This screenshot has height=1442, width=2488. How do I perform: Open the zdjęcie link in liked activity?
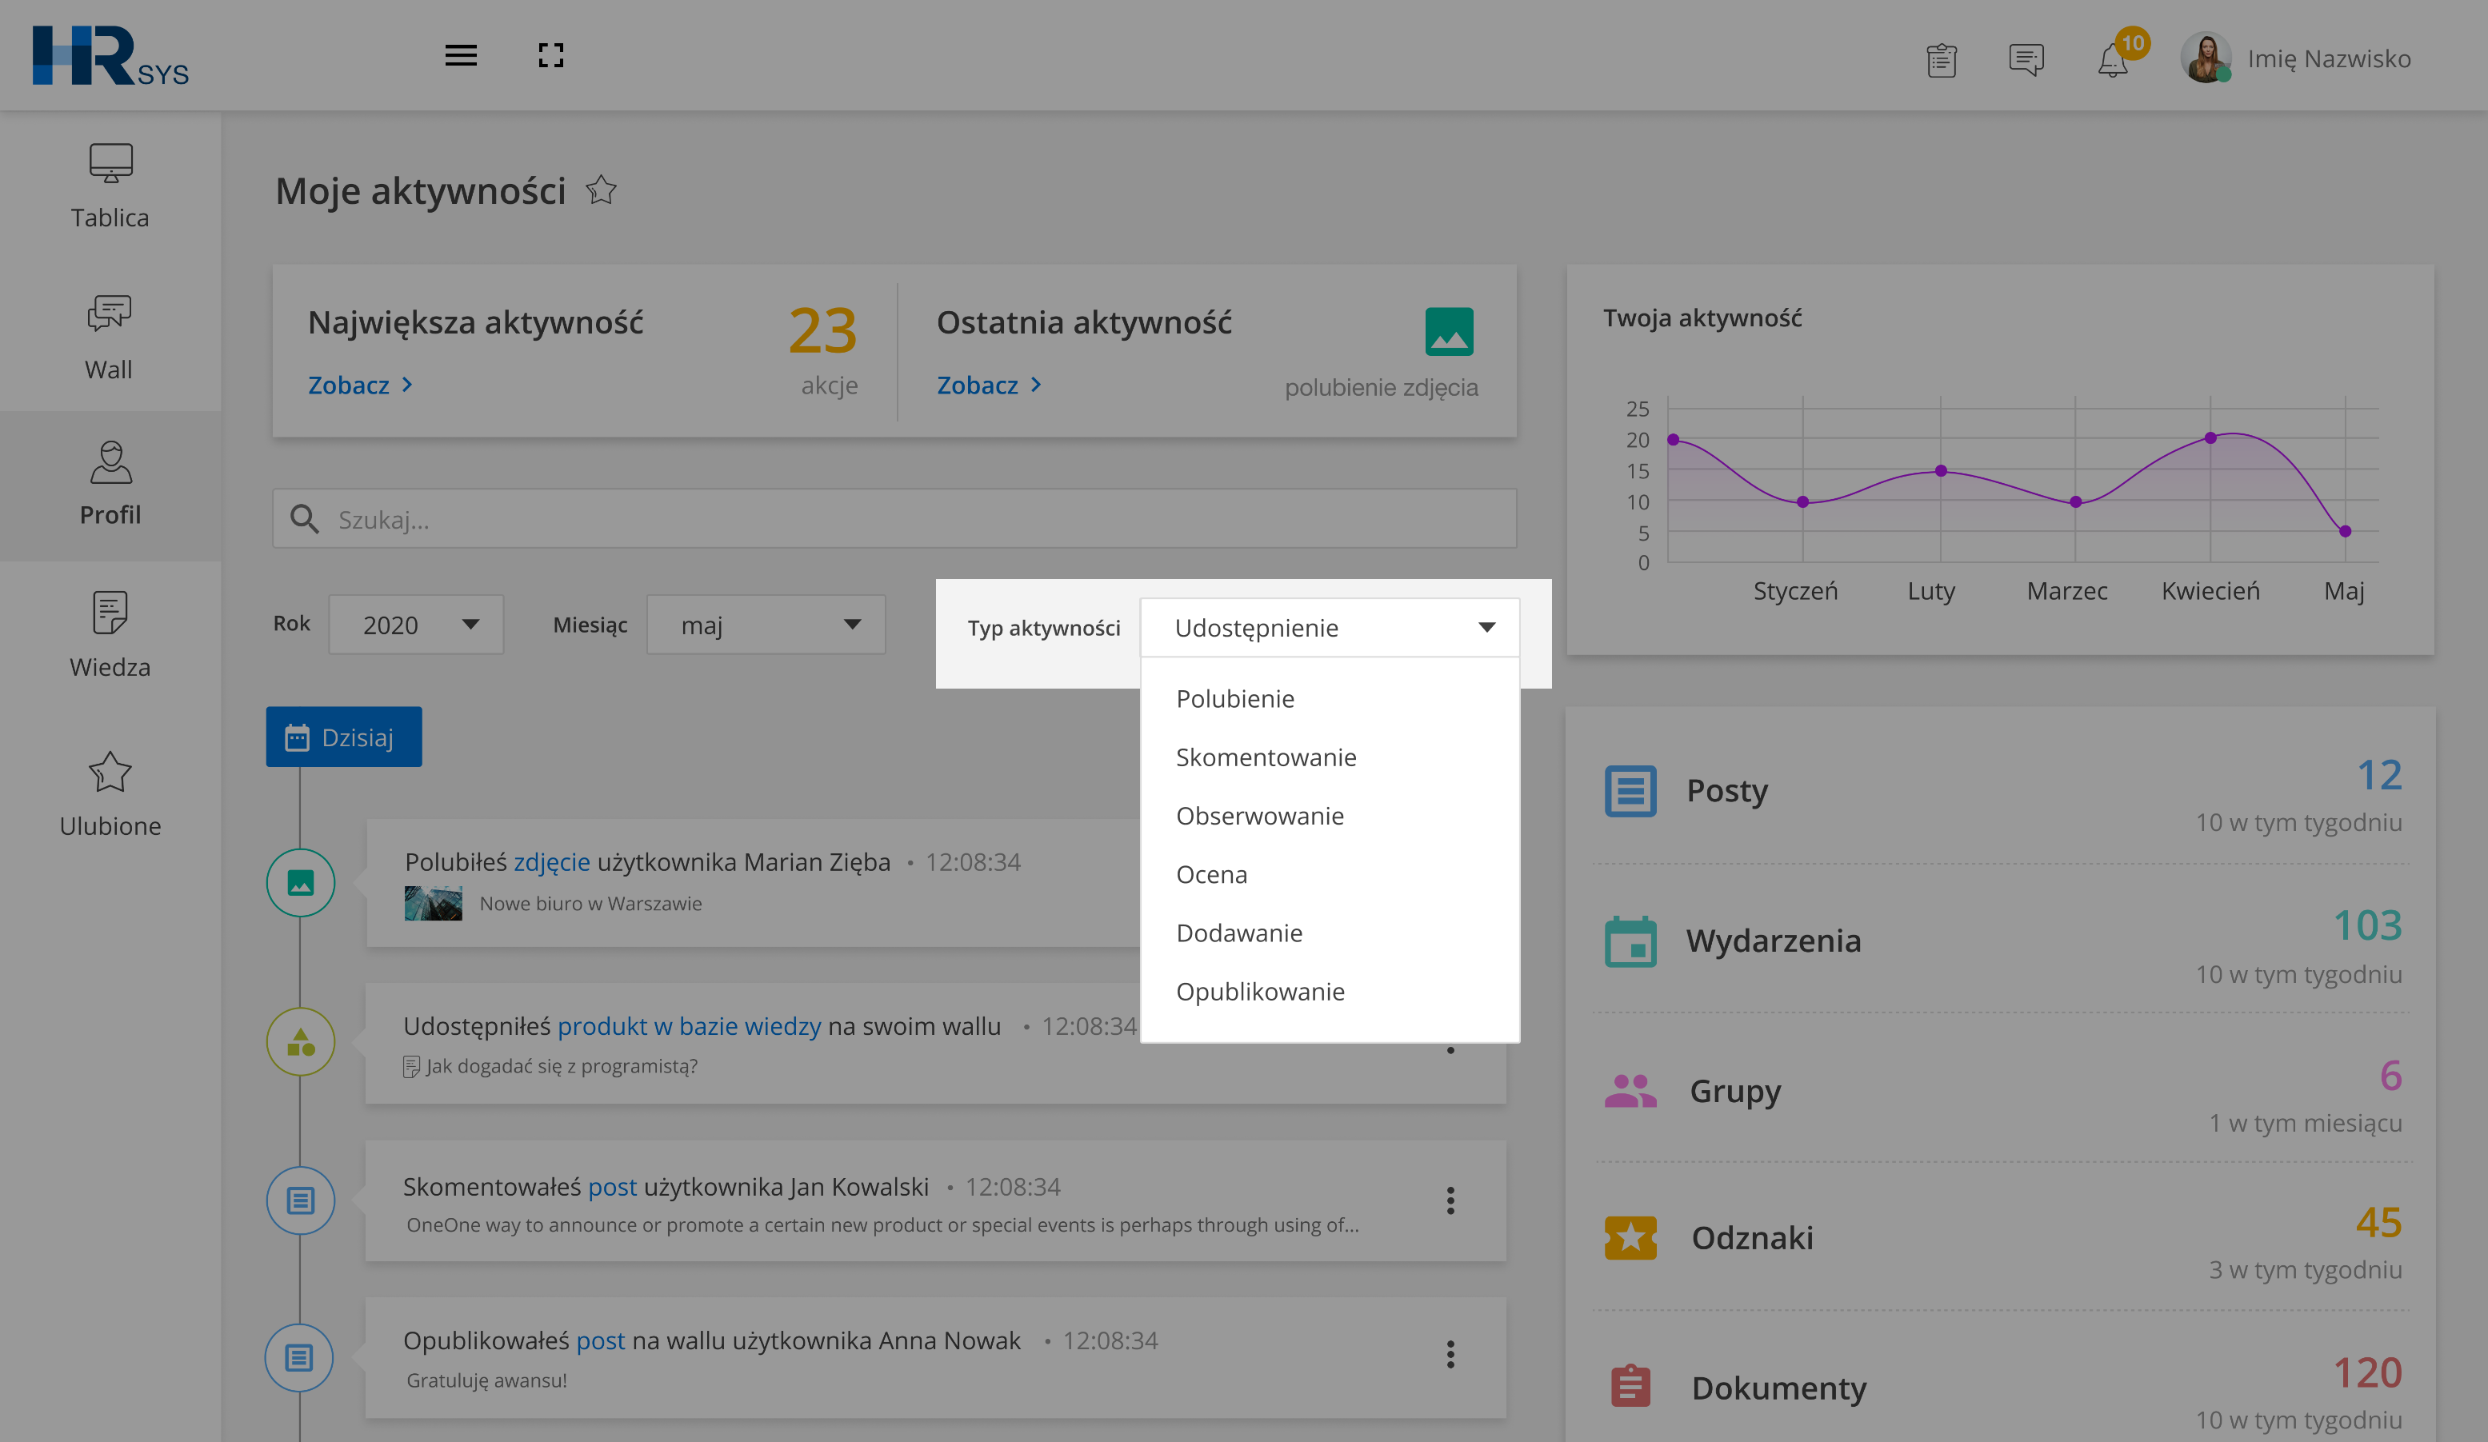(x=551, y=863)
